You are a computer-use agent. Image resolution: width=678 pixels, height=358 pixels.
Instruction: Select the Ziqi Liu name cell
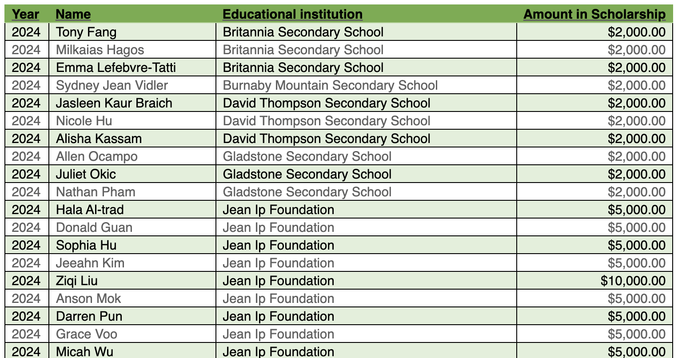(x=77, y=281)
